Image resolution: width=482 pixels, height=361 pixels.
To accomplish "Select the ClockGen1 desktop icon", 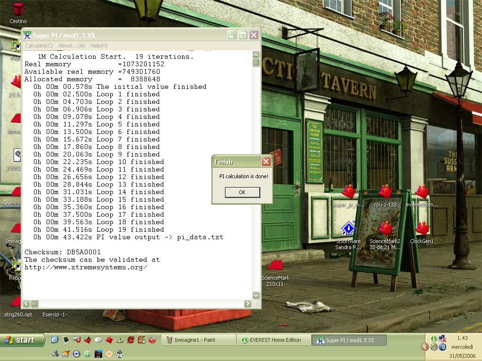I will click(x=422, y=232).
